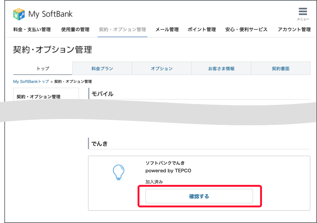Switch to the オプション tab
Viewport: 317px width, 223px height.
coord(162,68)
